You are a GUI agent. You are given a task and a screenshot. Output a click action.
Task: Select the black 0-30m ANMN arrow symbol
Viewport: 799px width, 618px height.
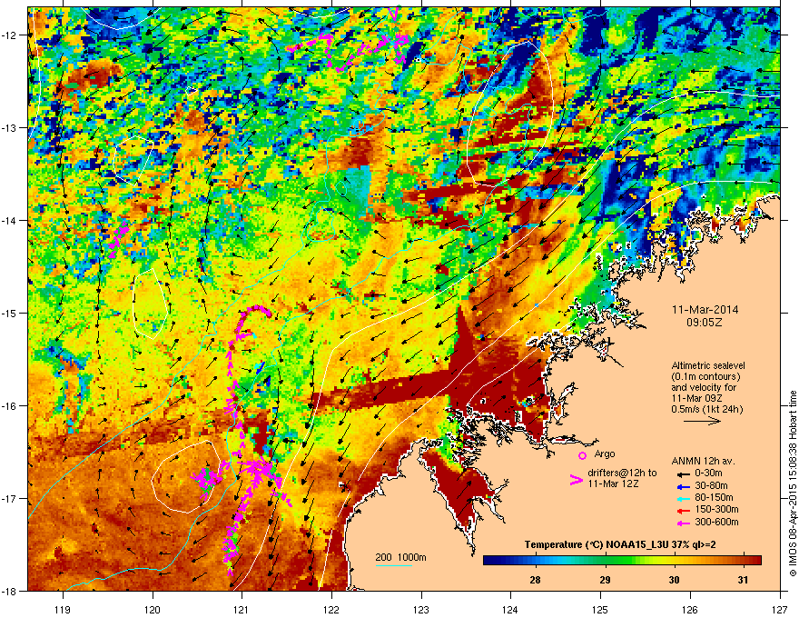[683, 473]
